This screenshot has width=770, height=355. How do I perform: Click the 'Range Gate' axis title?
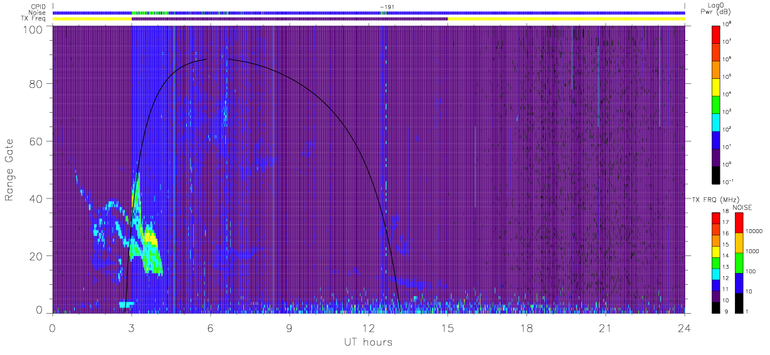coord(10,170)
